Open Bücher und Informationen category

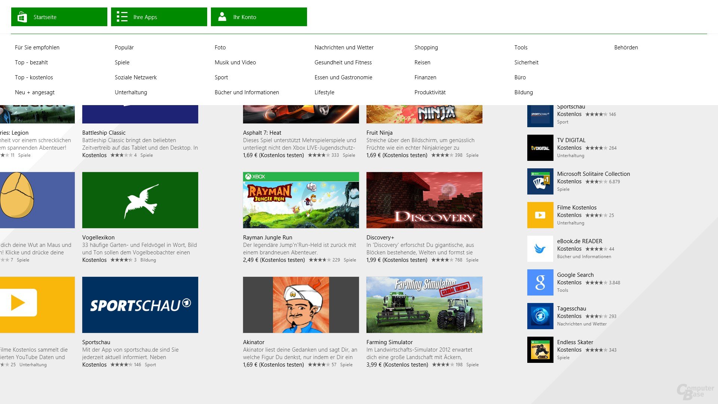click(247, 92)
